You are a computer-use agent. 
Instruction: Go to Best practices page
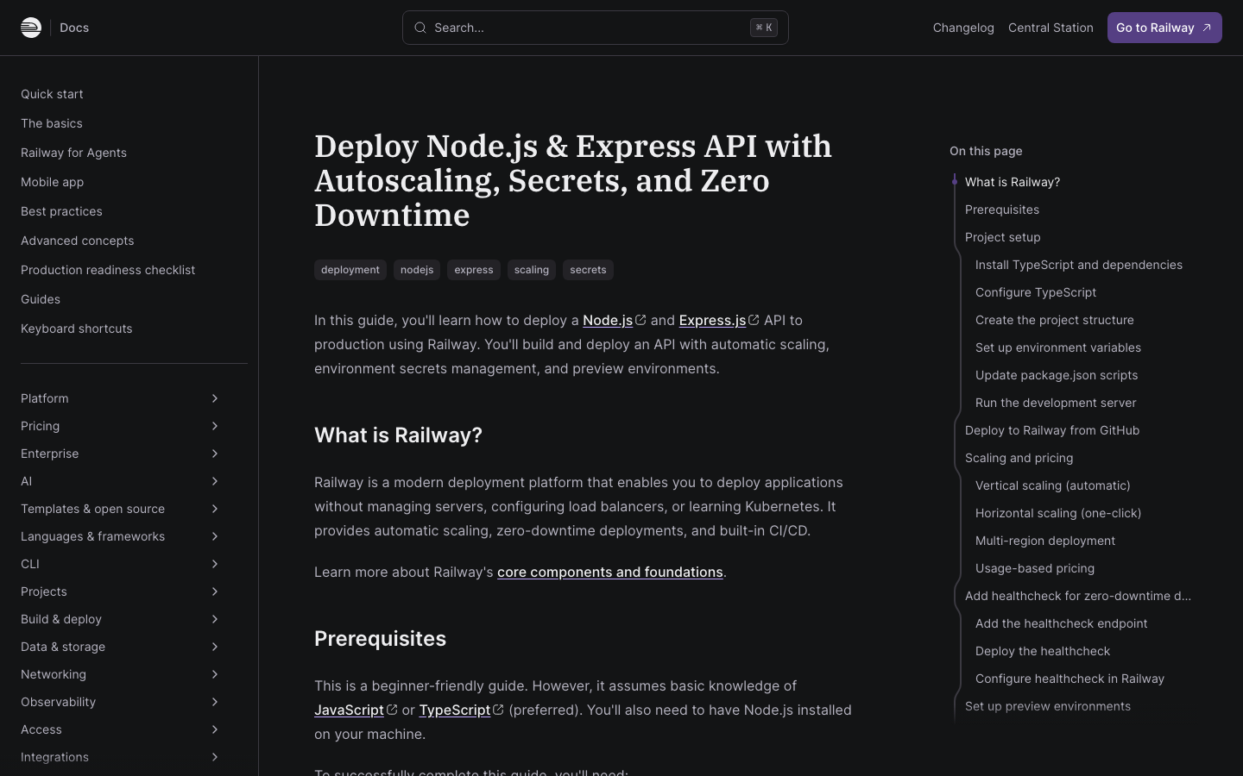coord(61,211)
